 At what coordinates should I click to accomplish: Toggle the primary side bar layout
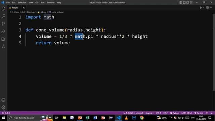pos(181,2)
